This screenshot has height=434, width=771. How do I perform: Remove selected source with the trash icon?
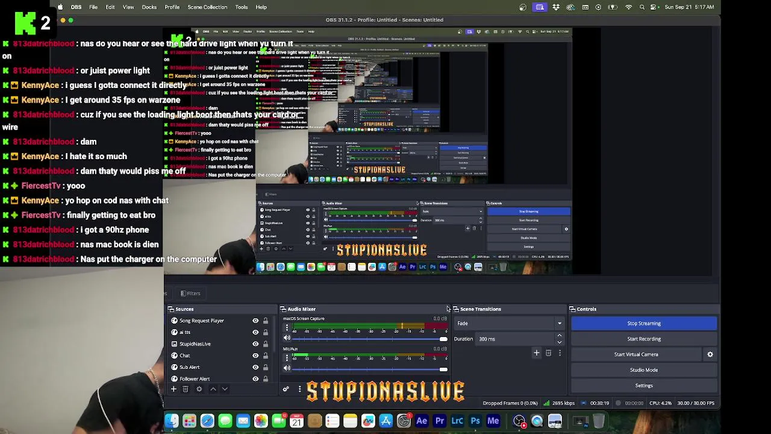click(x=186, y=389)
